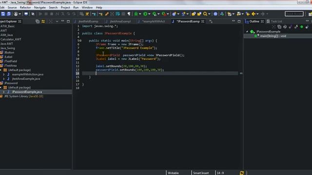Expand exampleWithAction.java in Project Explorer
312x175 pixels.
click(3, 74)
